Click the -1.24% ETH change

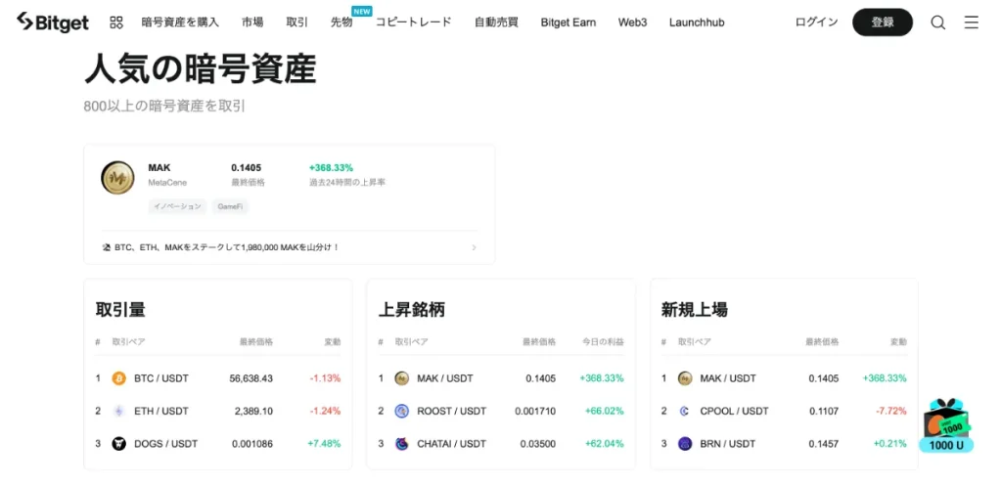tap(325, 412)
